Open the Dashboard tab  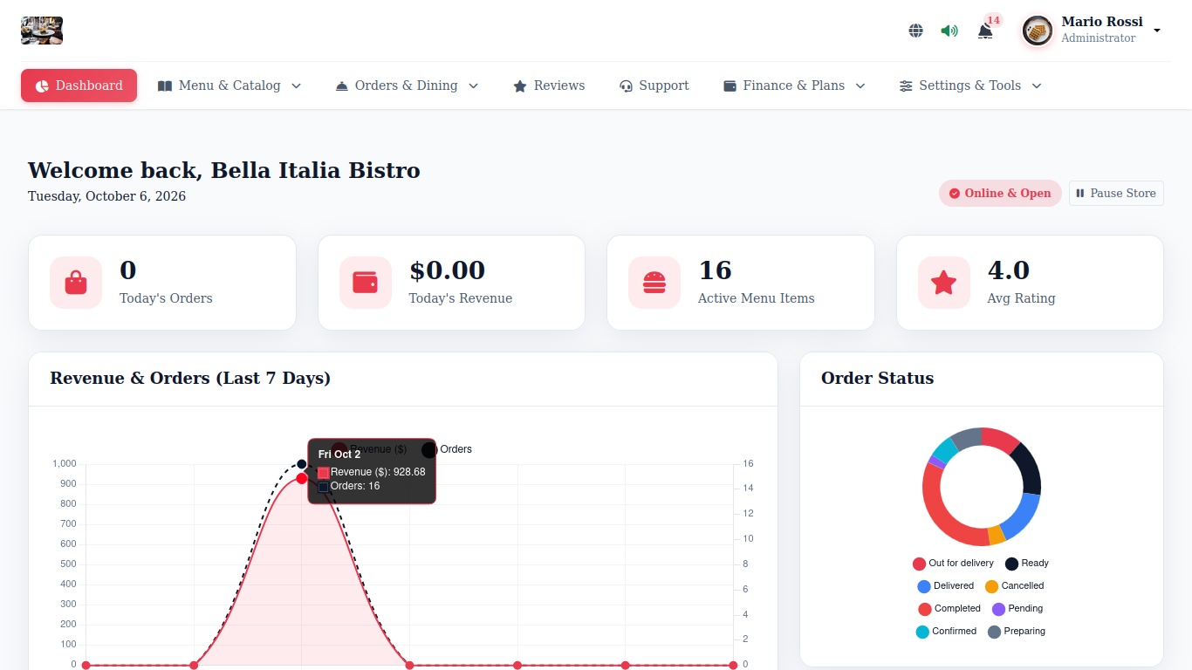tap(79, 85)
